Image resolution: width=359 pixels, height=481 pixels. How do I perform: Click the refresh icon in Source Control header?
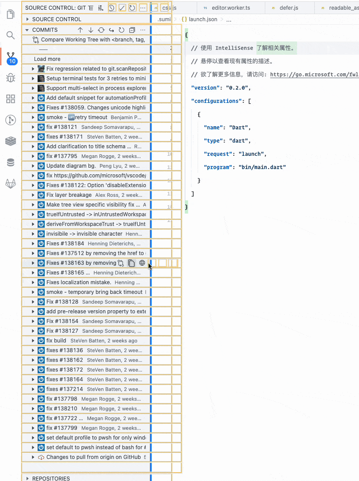tap(132, 8)
